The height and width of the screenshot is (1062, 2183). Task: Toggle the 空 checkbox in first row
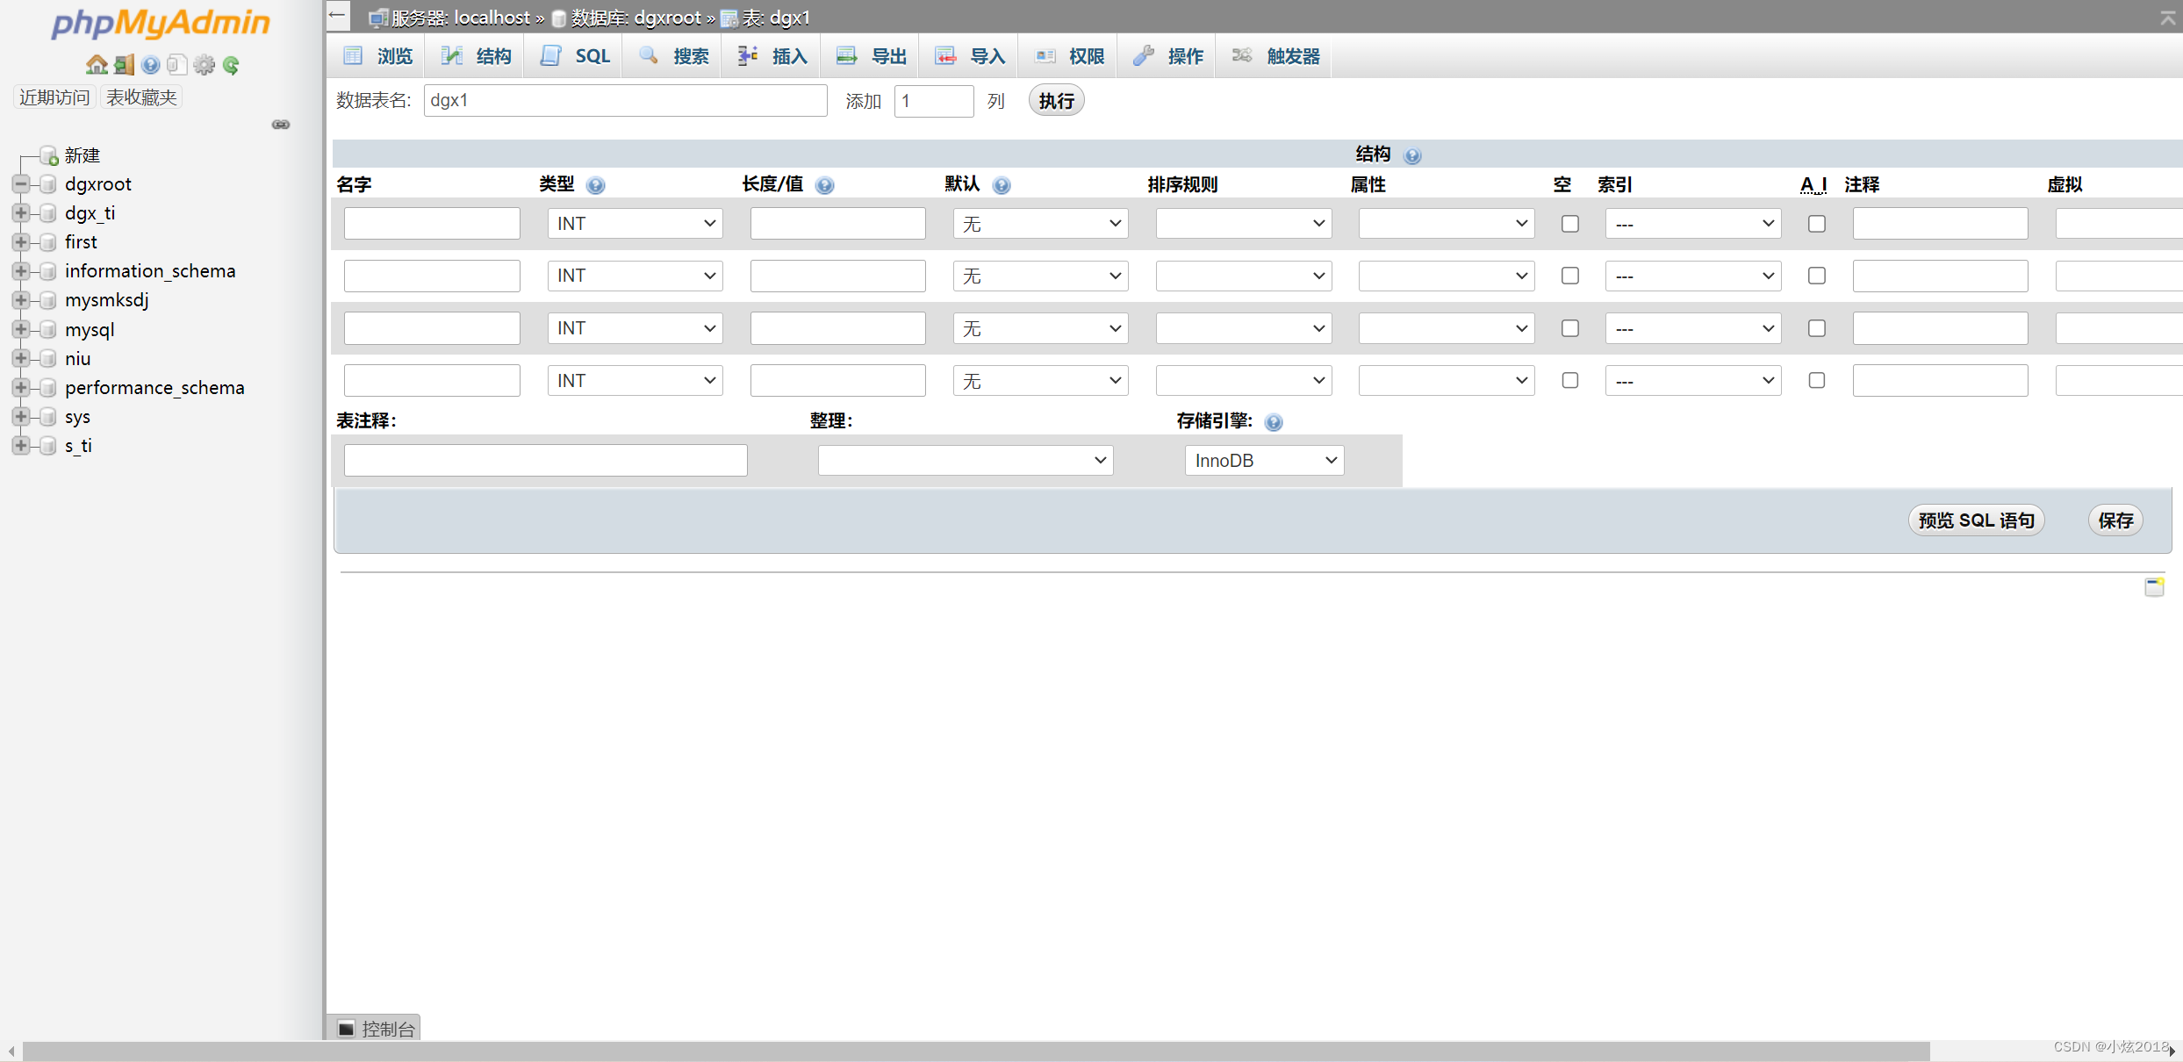coord(1570,224)
